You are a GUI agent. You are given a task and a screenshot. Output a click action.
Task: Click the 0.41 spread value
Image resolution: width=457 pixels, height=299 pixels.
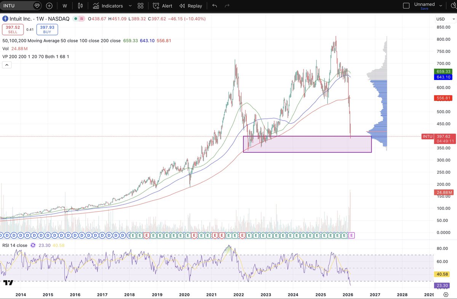tap(30, 29)
